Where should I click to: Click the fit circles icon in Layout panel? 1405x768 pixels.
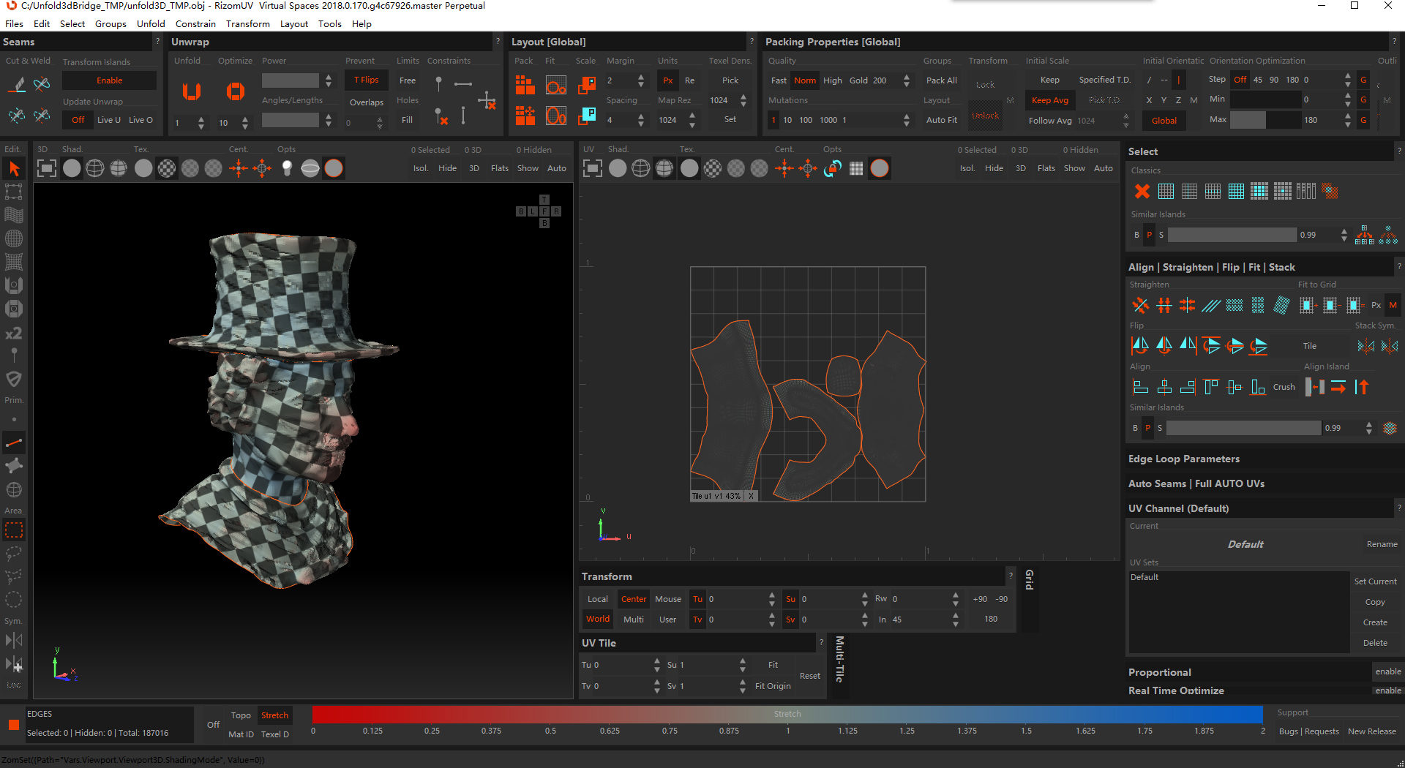click(x=556, y=86)
